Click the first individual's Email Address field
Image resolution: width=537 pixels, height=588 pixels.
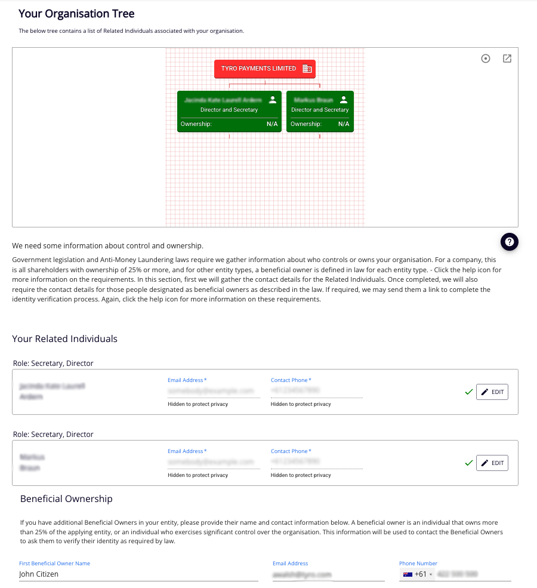coord(213,391)
